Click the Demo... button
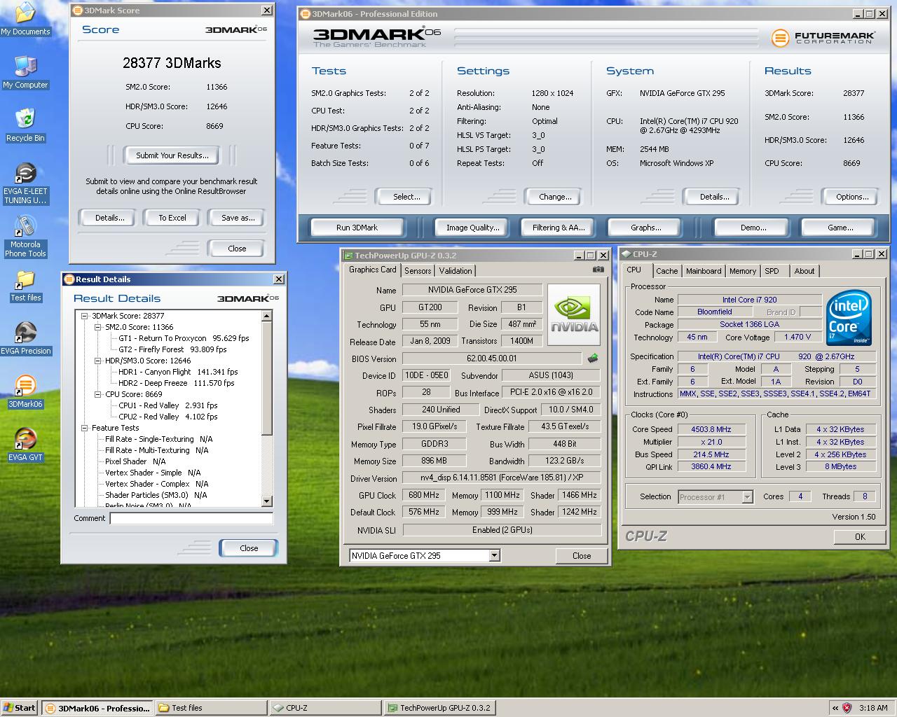Image resolution: width=897 pixels, height=717 pixels. 753,228
